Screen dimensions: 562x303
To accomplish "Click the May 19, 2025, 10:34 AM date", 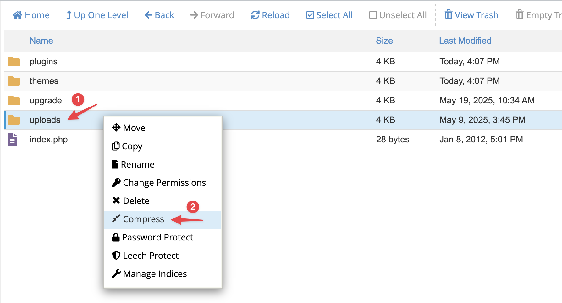I will click(x=487, y=101).
